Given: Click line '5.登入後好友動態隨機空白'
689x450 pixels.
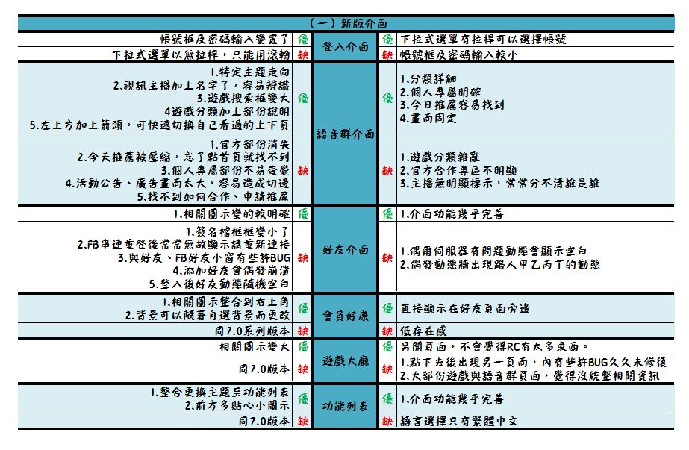Looking at the screenshot, I should [x=219, y=284].
